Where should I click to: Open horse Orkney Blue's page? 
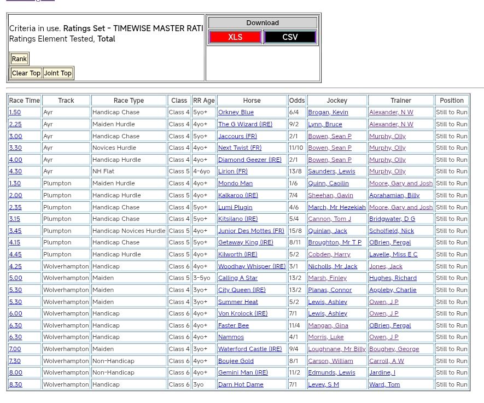pos(236,113)
